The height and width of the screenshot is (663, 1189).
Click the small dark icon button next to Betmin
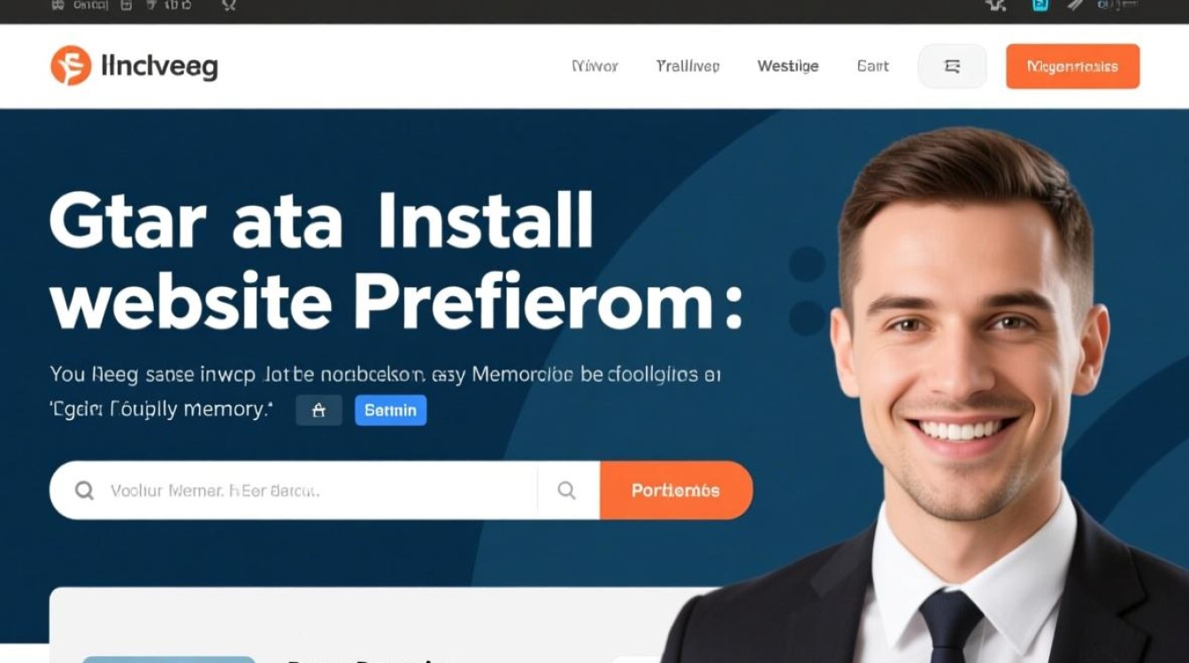318,410
